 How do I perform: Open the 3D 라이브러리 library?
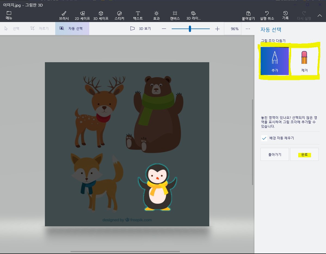(193, 15)
